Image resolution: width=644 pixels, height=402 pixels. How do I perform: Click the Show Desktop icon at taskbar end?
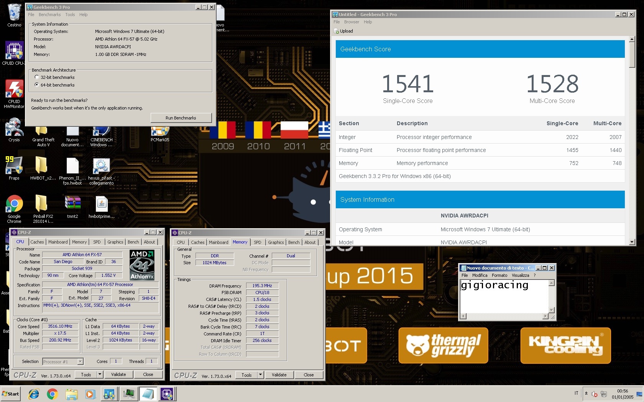pyautogui.click(x=639, y=394)
